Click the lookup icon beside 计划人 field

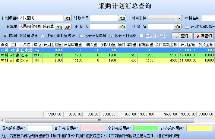[122, 27]
